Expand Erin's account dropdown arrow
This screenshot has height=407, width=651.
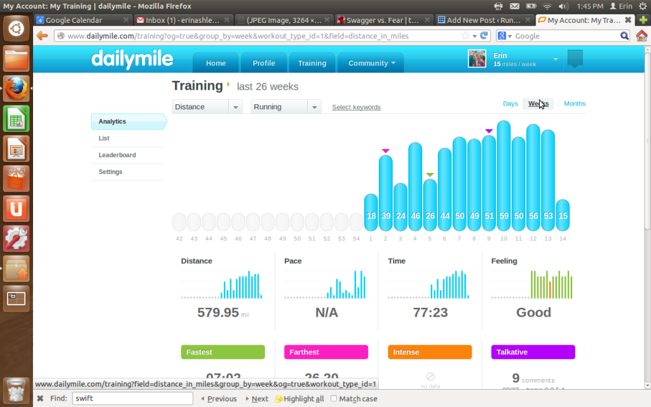(x=556, y=59)
